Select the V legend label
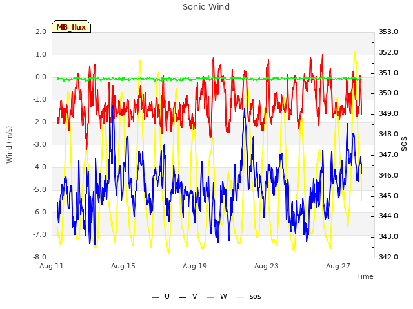This screenshot has width=413, height=309. coord(195,296)
